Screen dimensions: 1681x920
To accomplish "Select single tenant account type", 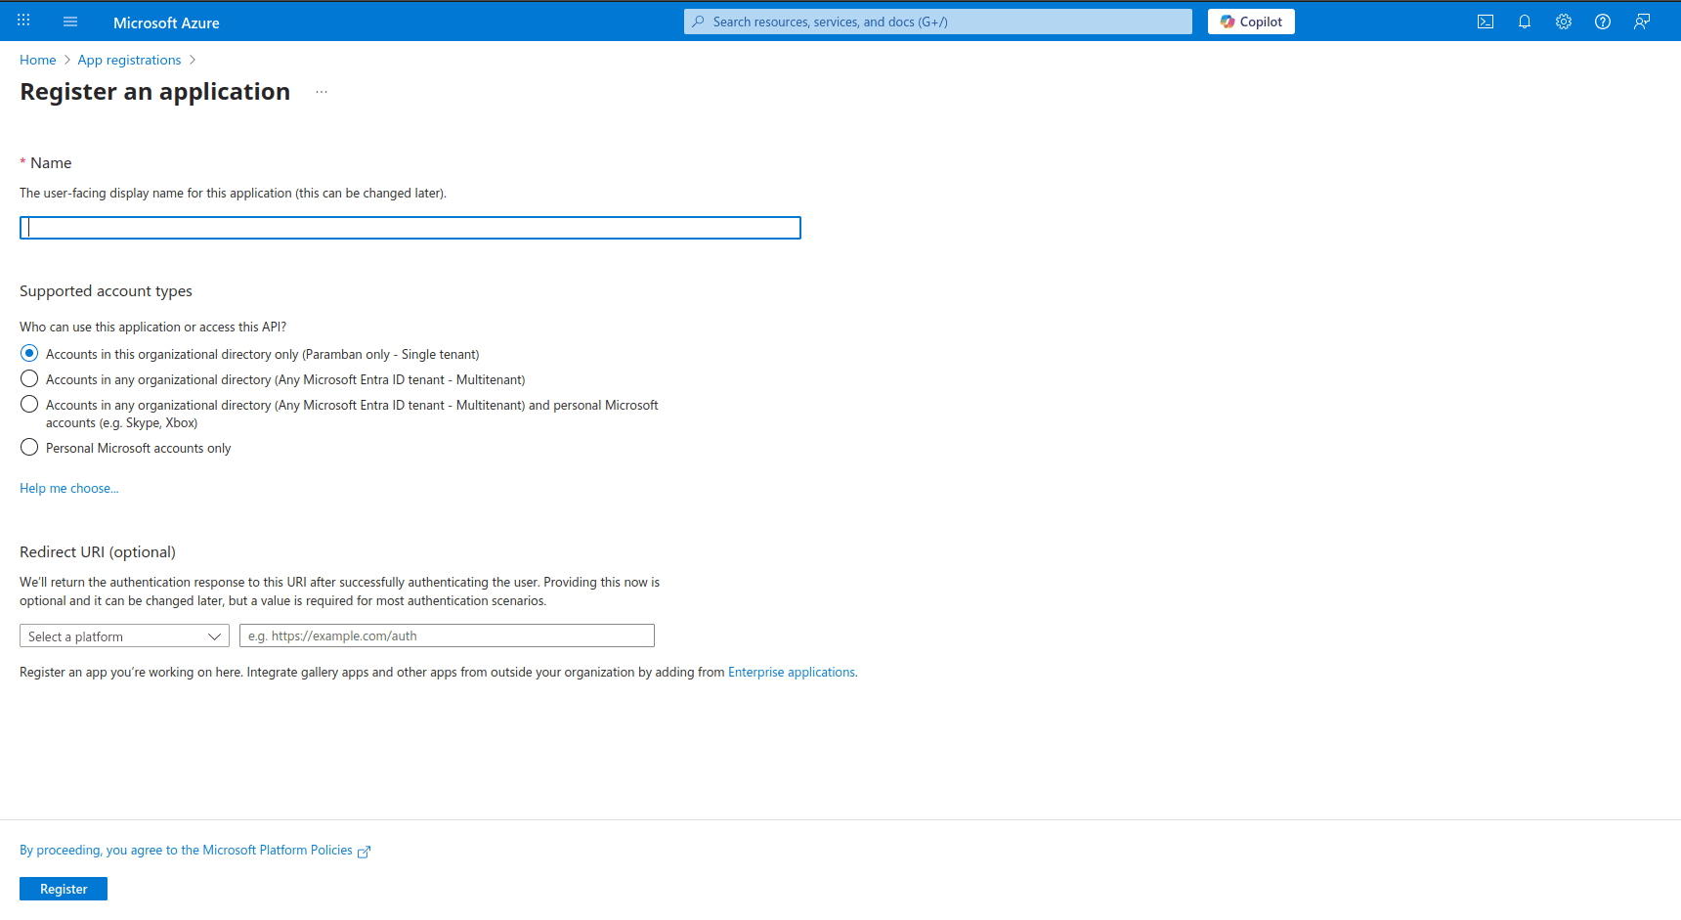I will coord(28,353).
